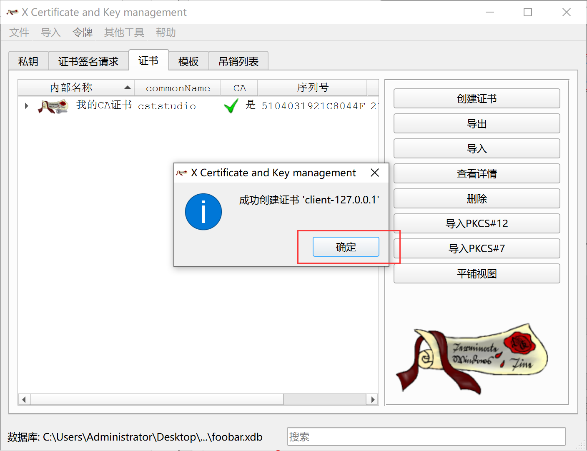Image resolution: width=587 pixels, height=451 pixels.
Task: Click the green CA checkmark icon
Action: tap(231, 105)
